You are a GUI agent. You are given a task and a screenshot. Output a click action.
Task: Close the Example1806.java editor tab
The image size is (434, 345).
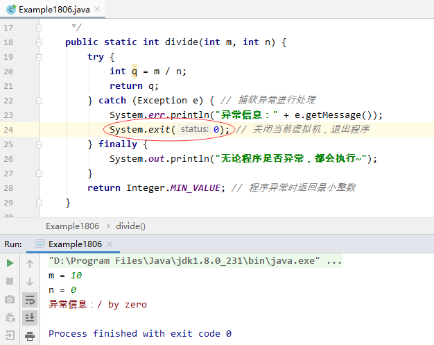pyautogui.click(x=97, y=9)
